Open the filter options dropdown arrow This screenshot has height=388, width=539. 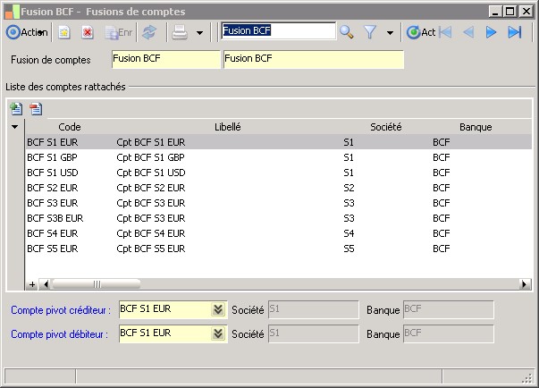click(390, 33)
